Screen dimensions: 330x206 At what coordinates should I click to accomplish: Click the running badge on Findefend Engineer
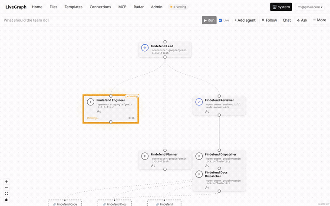coord(132,96)
